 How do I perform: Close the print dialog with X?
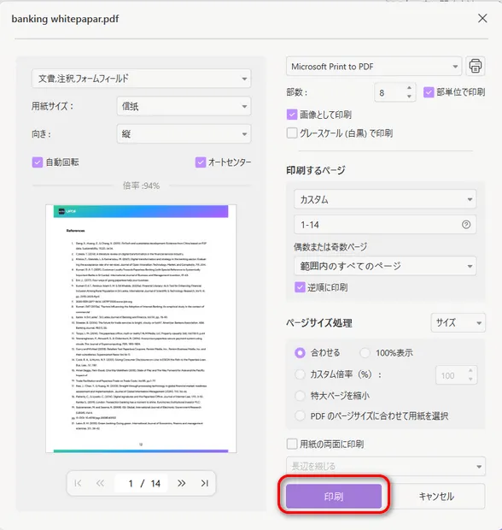point(482,18)
